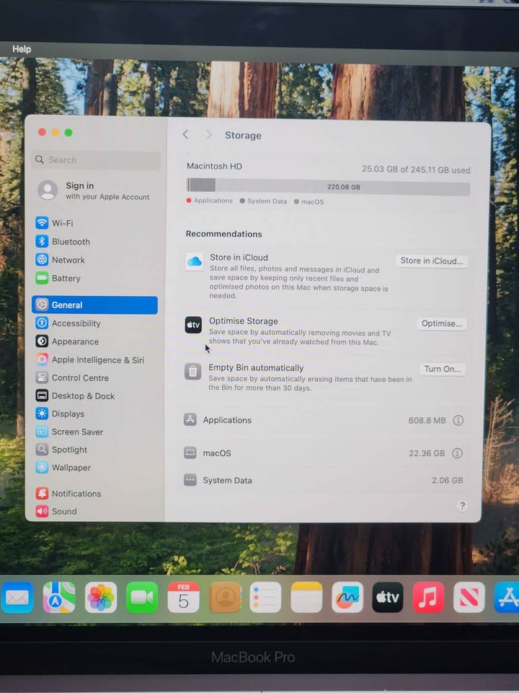The height and width of the screenshot is (693, 519).
Task: Go to Apple Intelligence & Siri
Action: 97,360
